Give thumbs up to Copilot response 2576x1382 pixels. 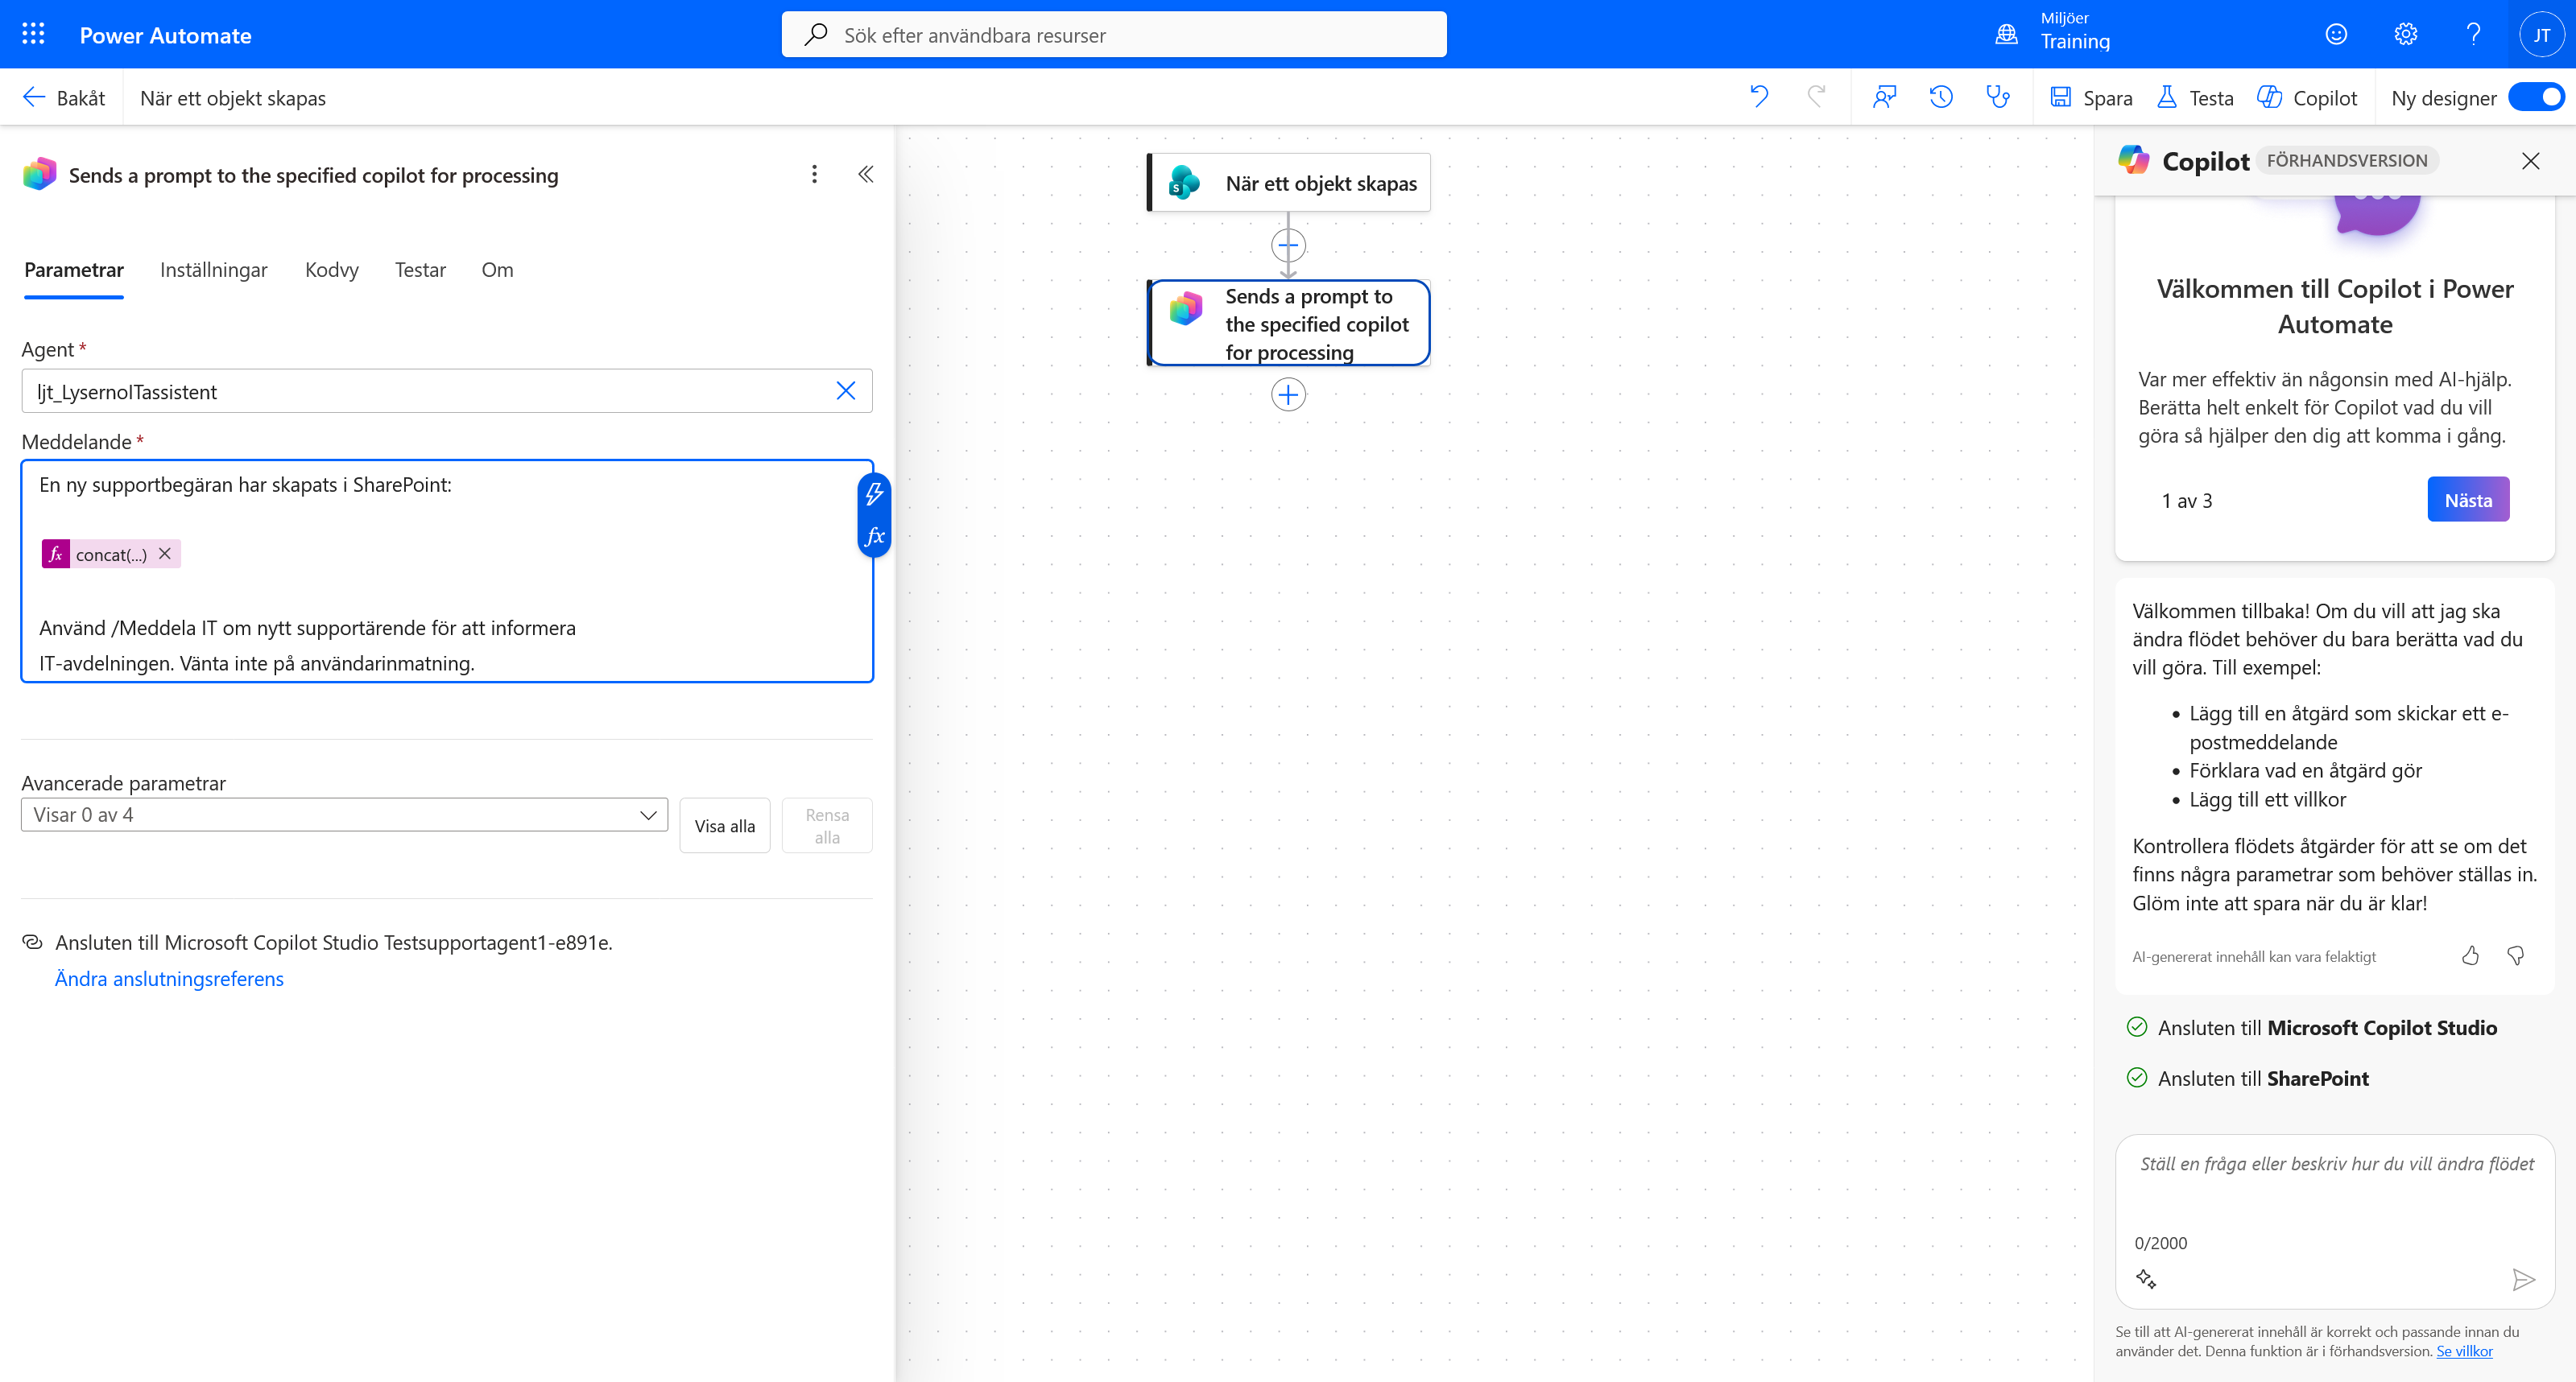click(2471, 956)
